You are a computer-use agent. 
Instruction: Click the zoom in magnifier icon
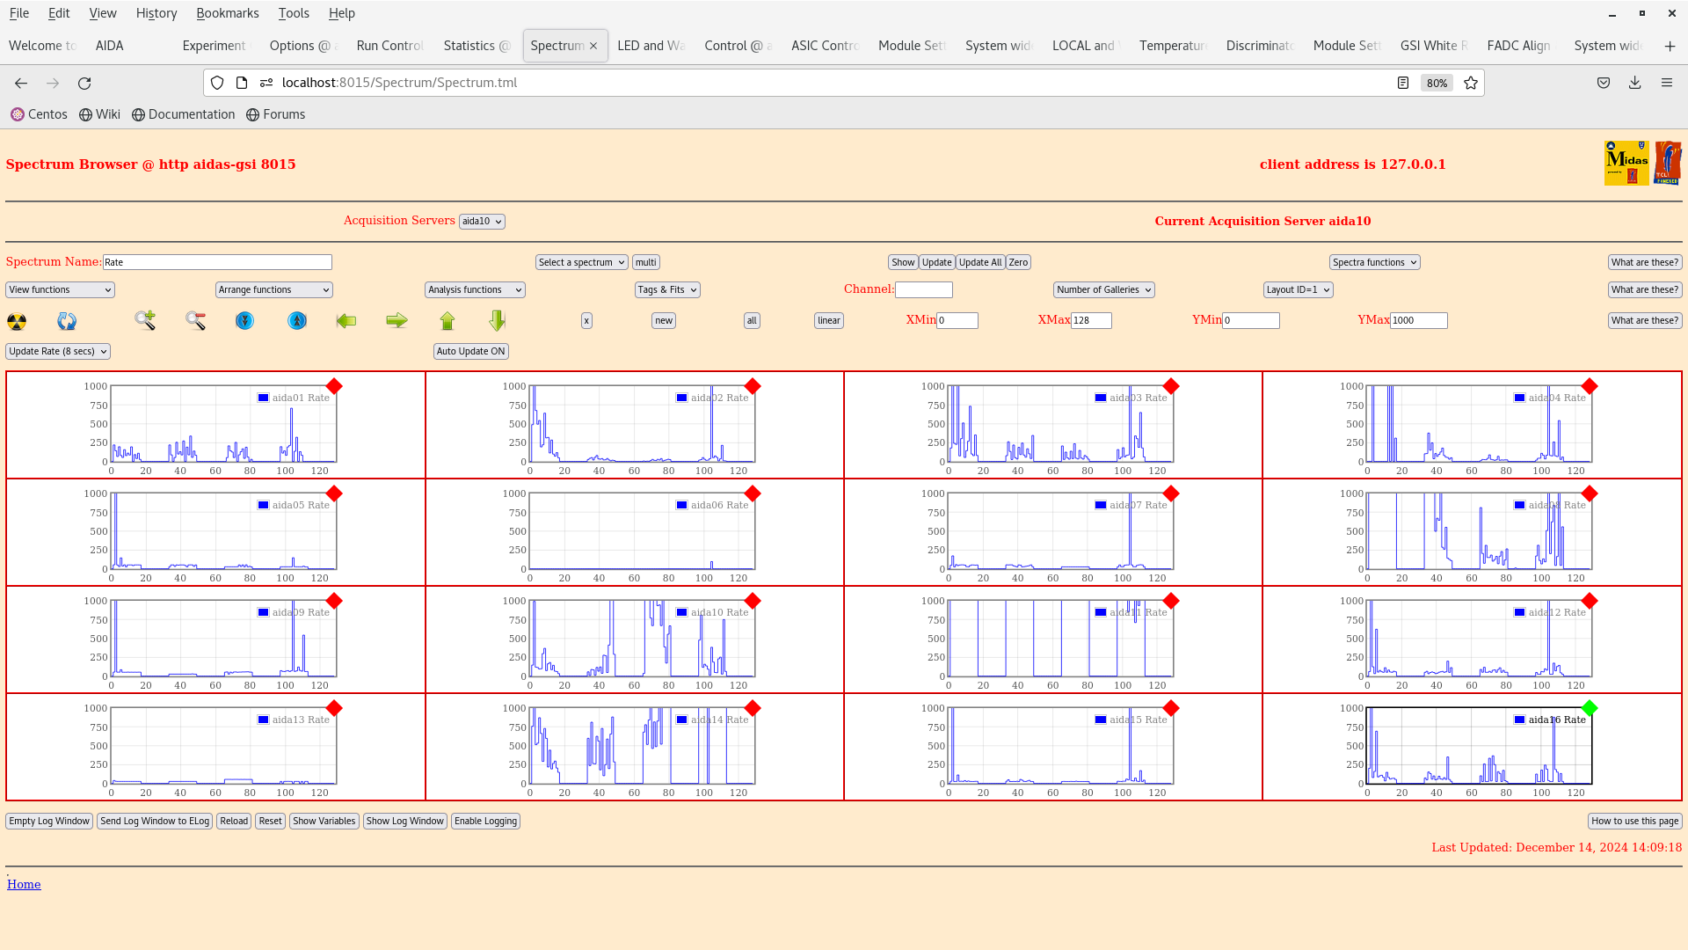pyautogui.click(x=145, y=320)
